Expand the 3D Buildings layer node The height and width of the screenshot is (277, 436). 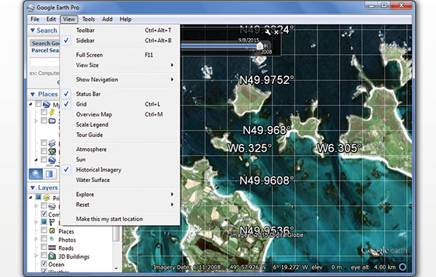pos(36,256)
